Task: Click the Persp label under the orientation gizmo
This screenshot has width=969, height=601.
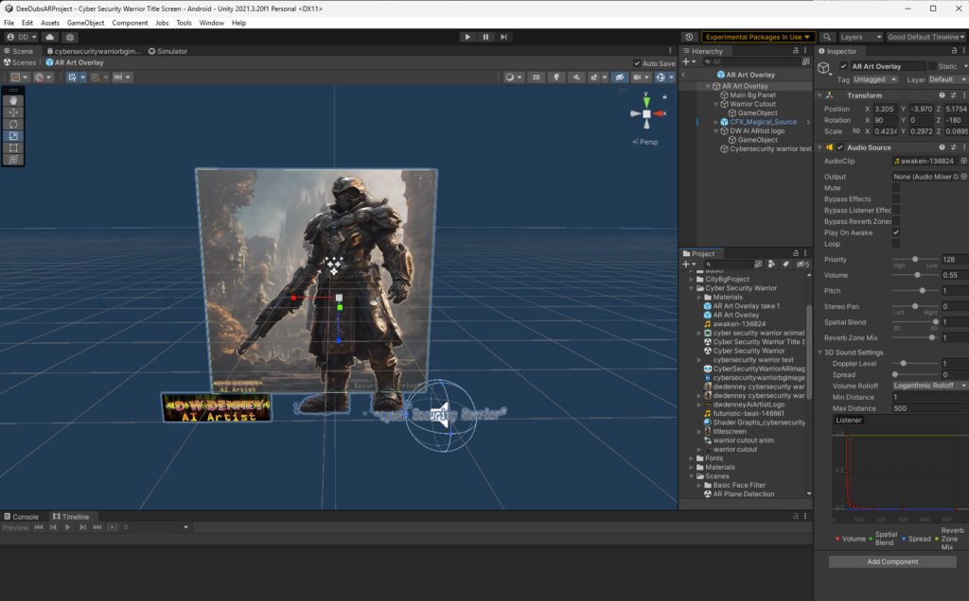Action: click(645, 142)
